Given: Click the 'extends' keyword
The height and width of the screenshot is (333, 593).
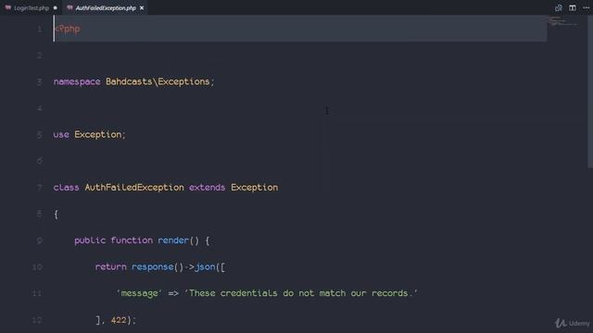Looking at the screenshot, I should point(207,188).
